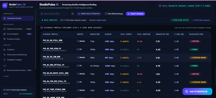This screenshot has height=98, width=216.
Task: Click the Mobile icon in PVS_01 row
Action: (x=78, y=41)
